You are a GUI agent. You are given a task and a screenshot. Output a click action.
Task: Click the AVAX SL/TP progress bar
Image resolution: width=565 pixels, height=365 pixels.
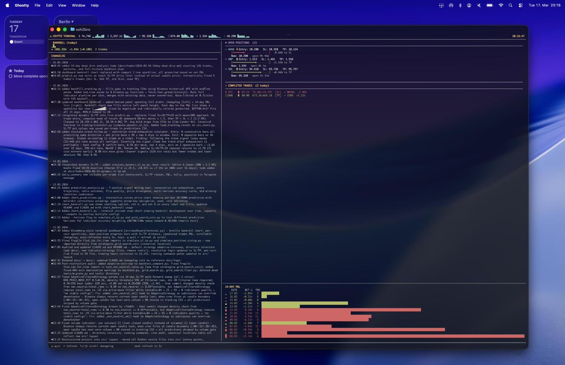point(251,52)
